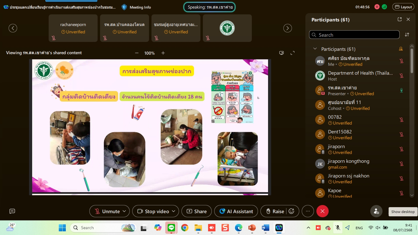Open the AI Assistant

(x=236, y=211)
